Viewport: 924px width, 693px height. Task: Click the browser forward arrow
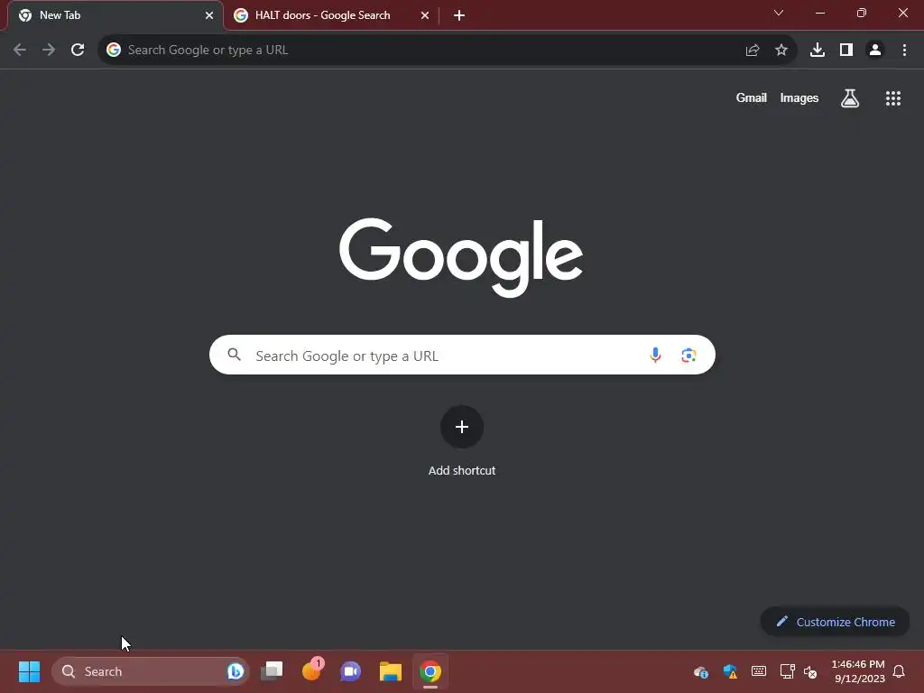pos(49,50)
